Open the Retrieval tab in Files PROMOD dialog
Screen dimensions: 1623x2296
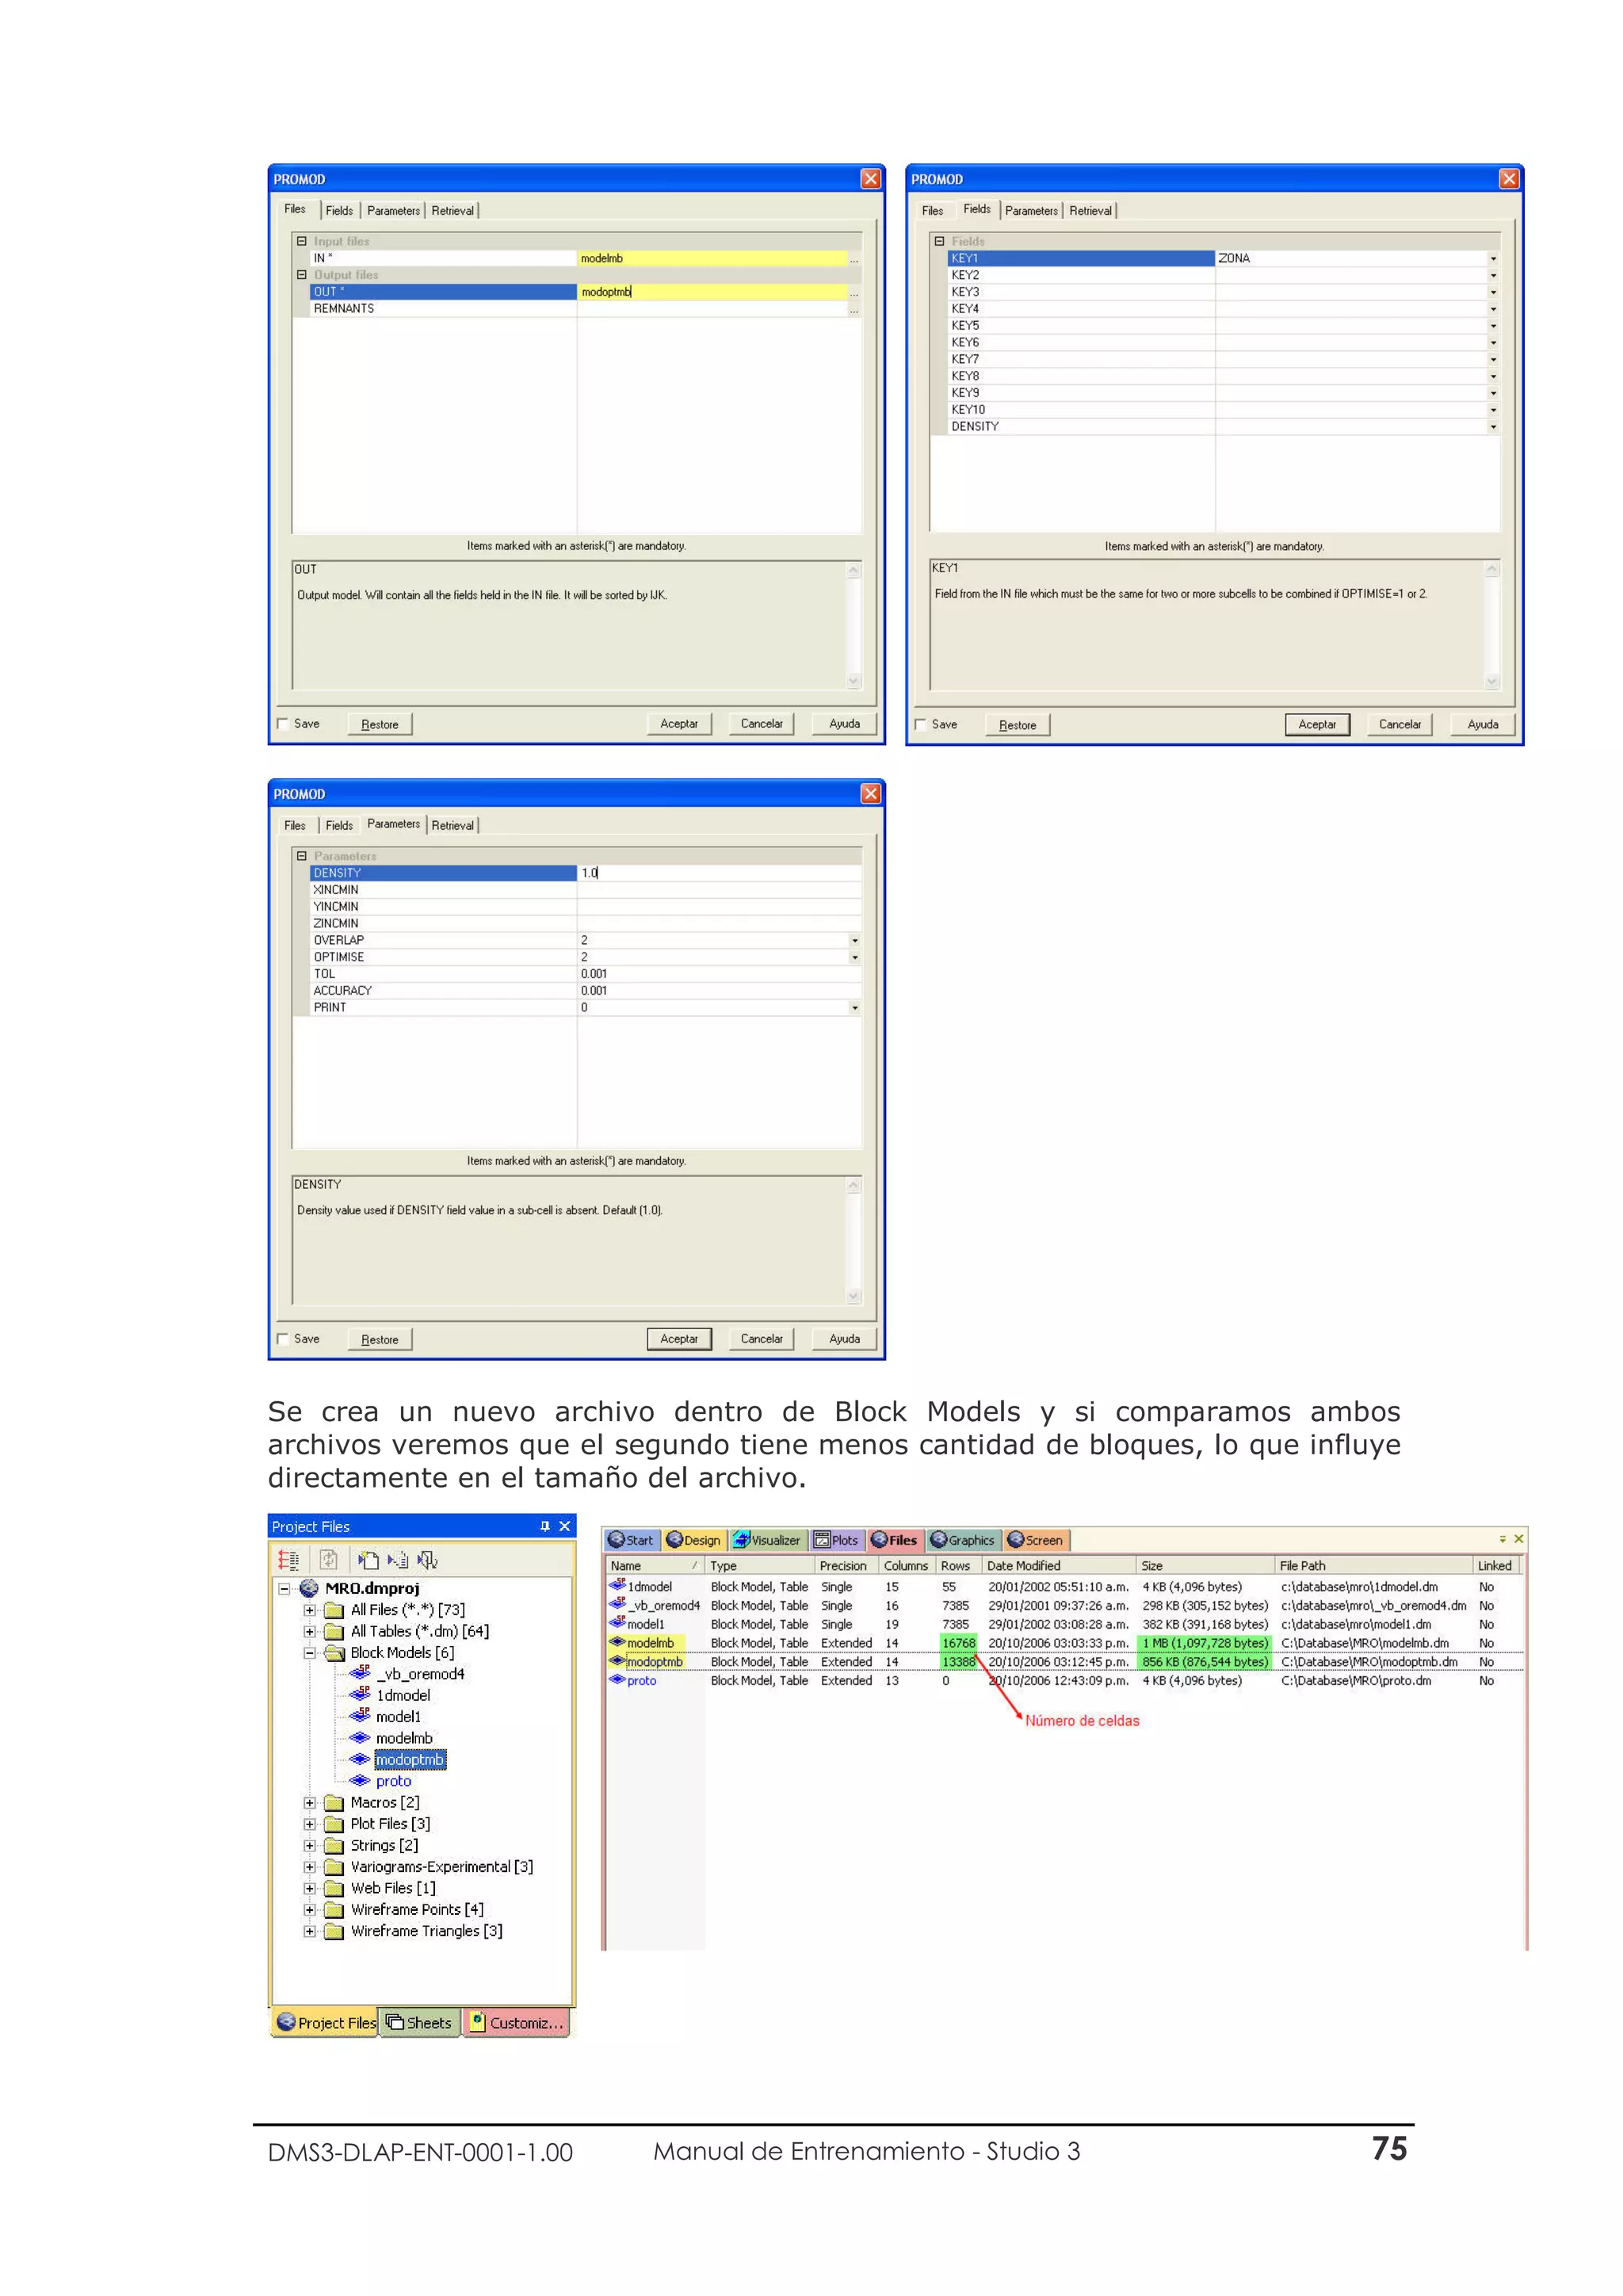[453, 211]
